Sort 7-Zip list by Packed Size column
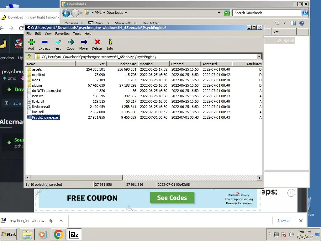This screenshot has height=241, width=321. [x=123, y=64]
